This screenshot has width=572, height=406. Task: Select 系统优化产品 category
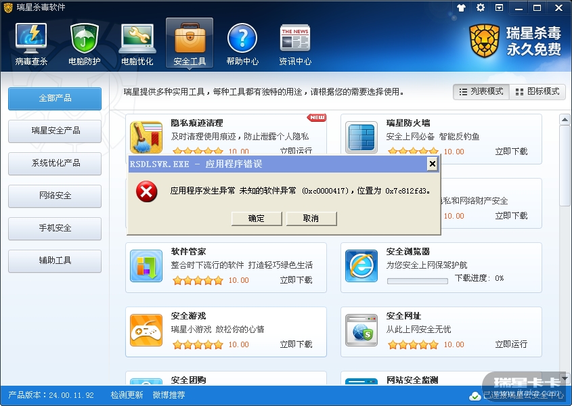[x=55, y=164]
